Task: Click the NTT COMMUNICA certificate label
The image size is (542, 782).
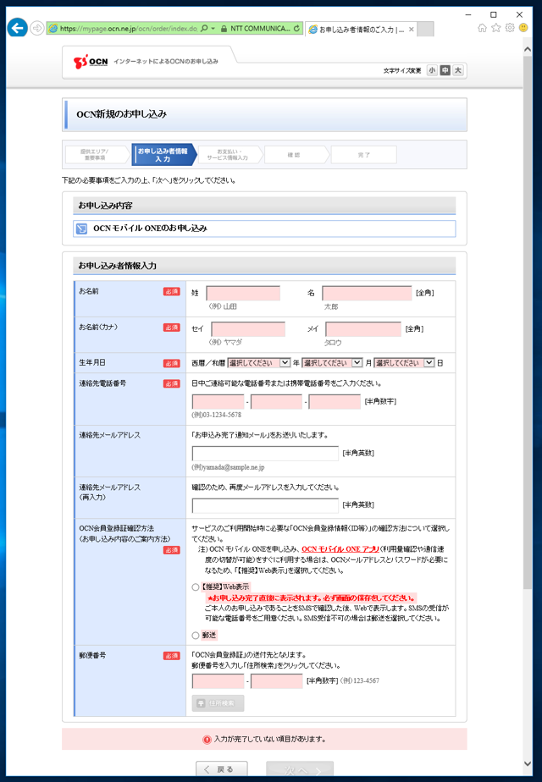Action: point(260,29)
